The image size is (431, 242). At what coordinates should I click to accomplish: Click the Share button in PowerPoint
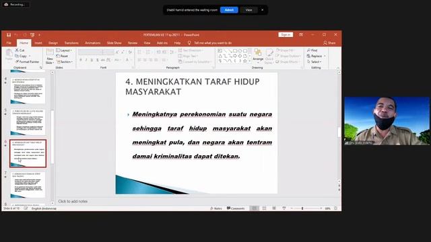click(329, 43)
